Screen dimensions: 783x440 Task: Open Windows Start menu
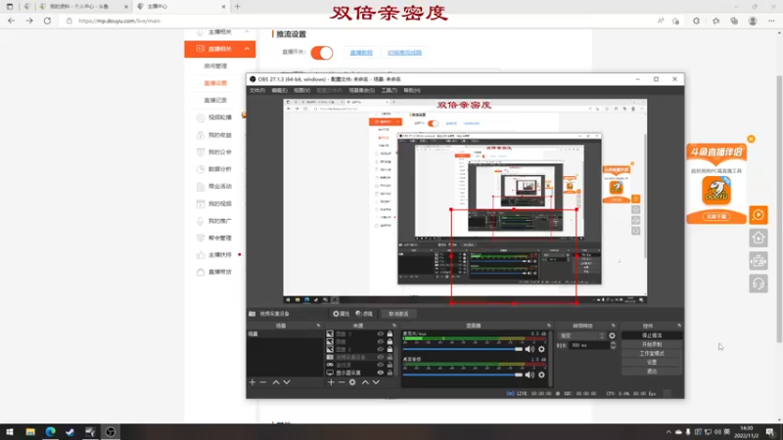pyautogui.click(x=10, y=432)
